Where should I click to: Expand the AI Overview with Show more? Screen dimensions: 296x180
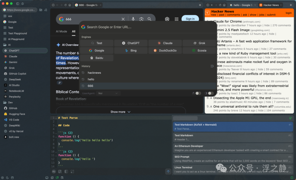tap(121, 112)
